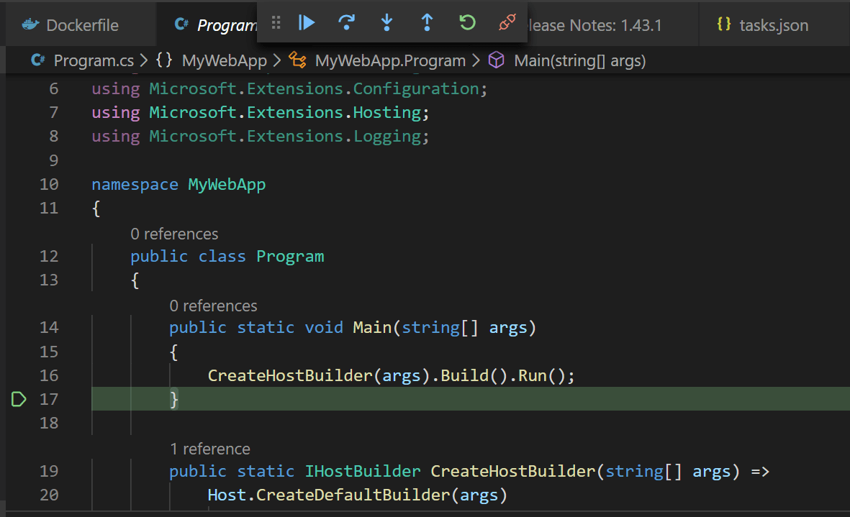Click the Step Over debug icon
The image size is (850, 517).
346,22
